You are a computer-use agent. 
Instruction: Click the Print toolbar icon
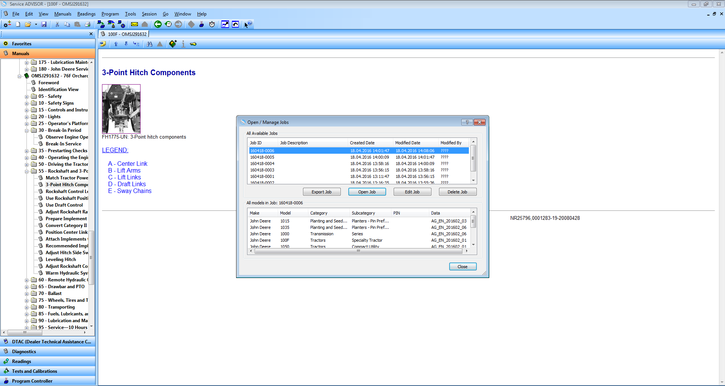[x=88, y=24]
